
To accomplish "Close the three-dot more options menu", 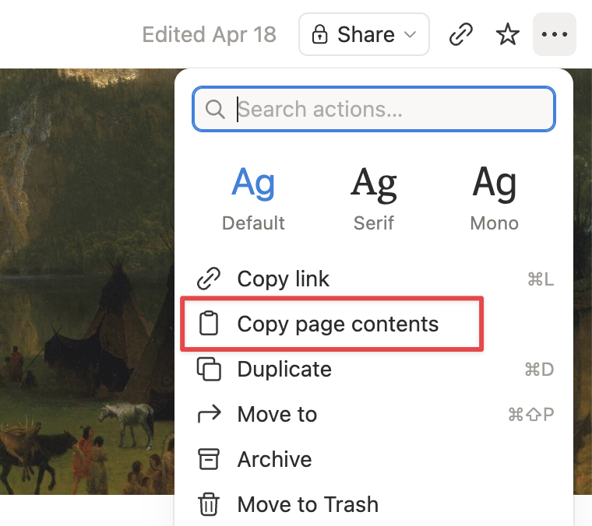I will click(555, 34).
